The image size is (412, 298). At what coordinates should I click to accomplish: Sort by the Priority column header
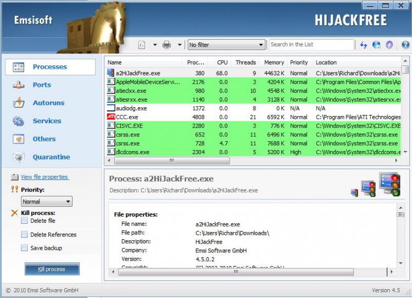click(300, 63)
